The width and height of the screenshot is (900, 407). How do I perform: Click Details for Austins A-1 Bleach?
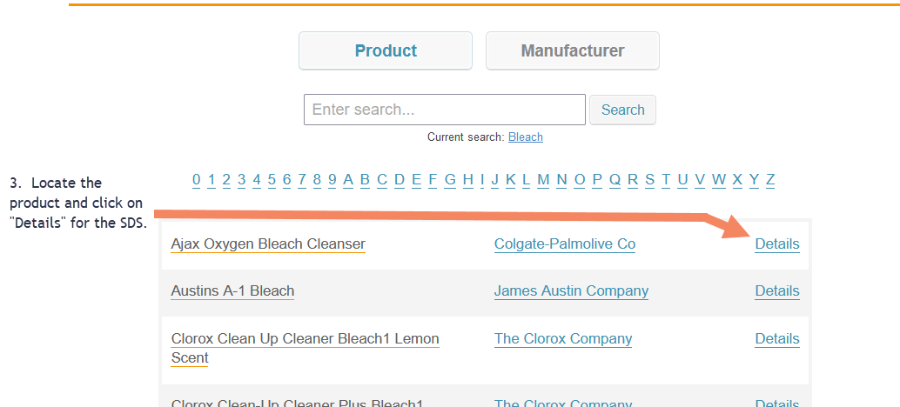point(777,291)
